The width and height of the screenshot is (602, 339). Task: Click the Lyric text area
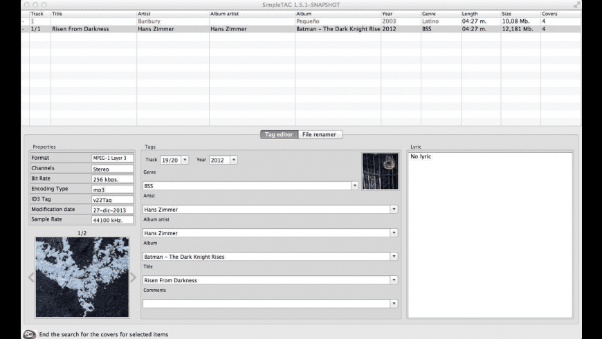coord(490,235)
